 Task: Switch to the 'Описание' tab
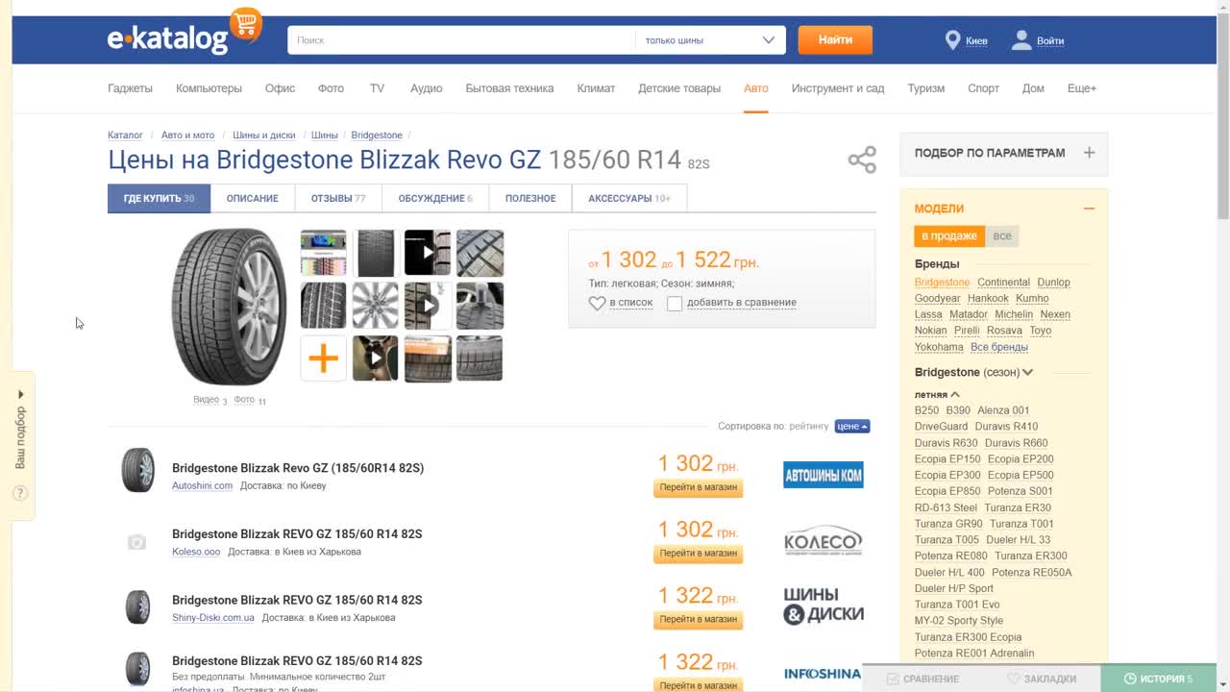tap(253, 198)
